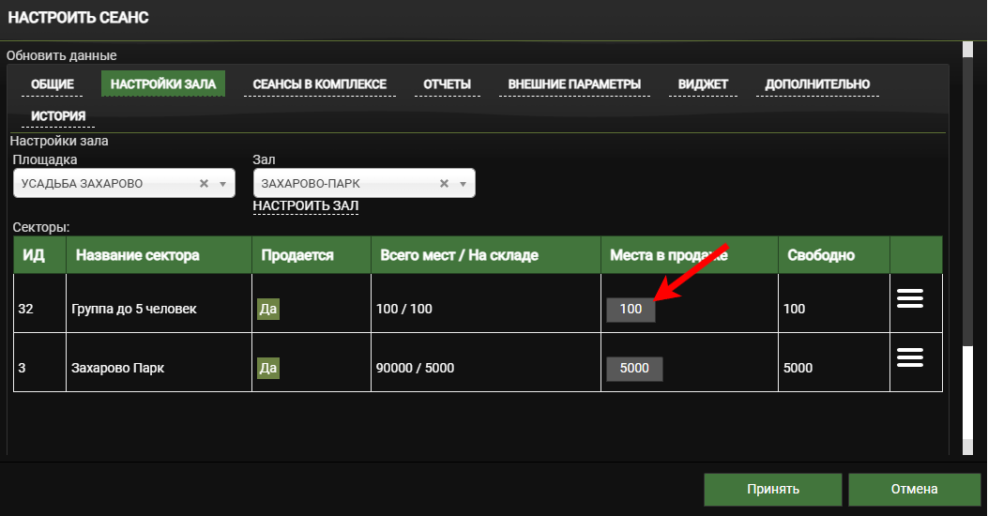
Task: Click the Места в продаже field with 100
Action: pos(631,309)
